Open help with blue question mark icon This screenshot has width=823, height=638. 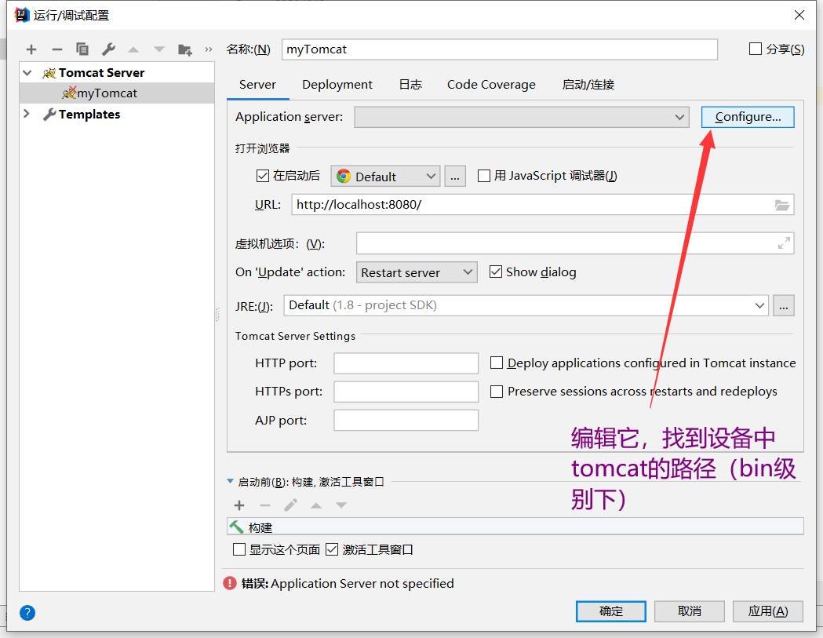(27, 613)
